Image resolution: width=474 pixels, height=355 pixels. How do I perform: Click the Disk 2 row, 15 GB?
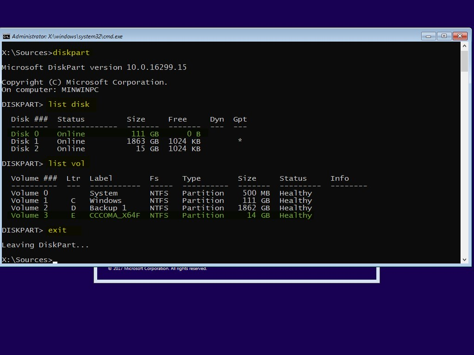click(106, 149)
